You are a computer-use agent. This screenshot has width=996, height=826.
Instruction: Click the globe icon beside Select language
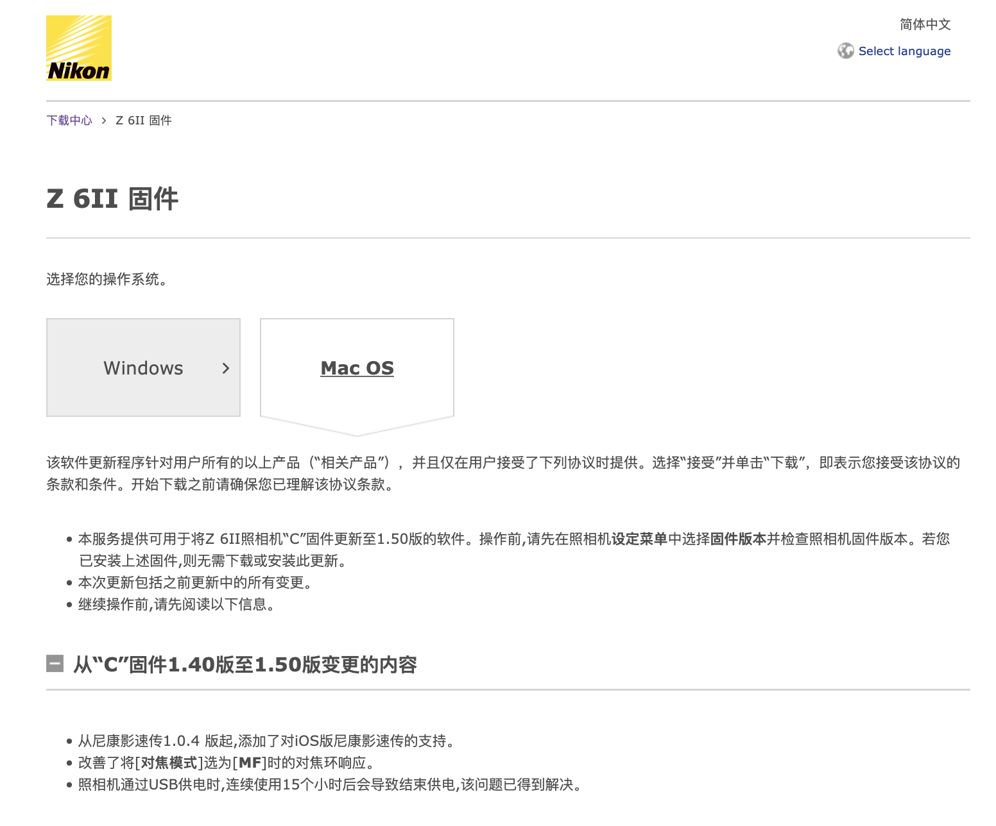846,51
